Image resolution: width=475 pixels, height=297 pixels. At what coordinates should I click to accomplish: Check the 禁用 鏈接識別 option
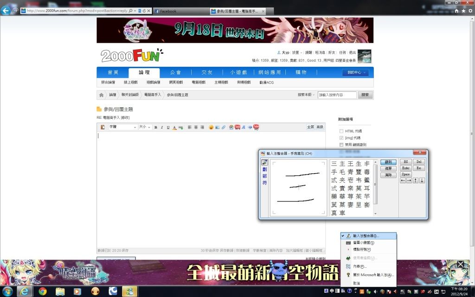(341, 144)
